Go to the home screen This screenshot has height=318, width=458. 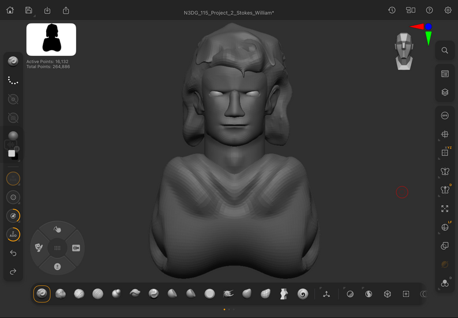click(10, 10)
